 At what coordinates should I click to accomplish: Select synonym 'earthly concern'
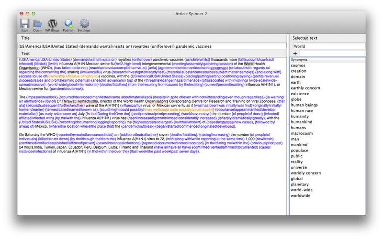point(305,88)
